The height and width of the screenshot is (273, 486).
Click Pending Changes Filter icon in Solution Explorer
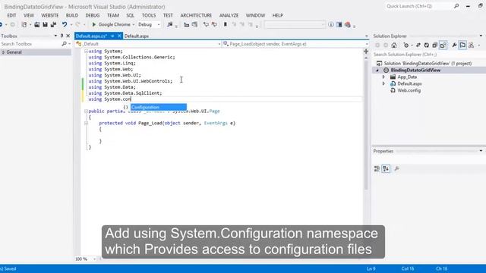406,45
